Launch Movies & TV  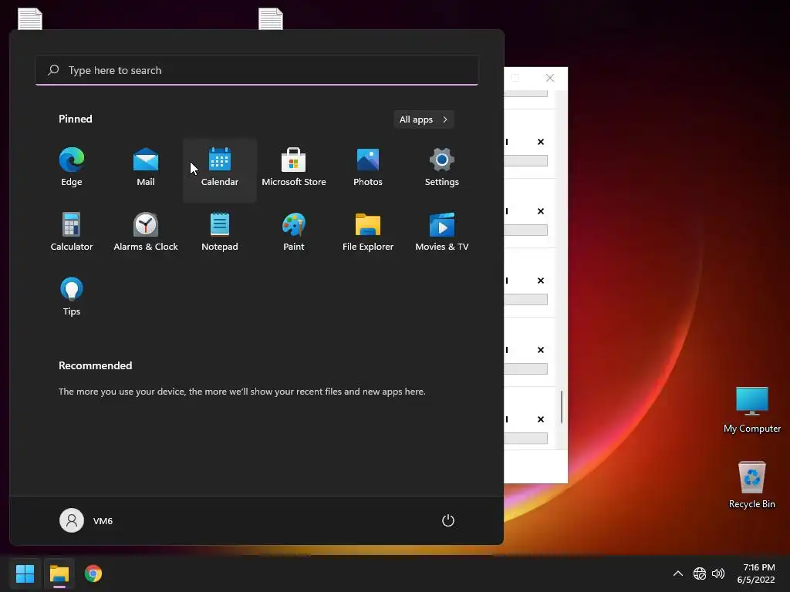pyautogui.click(x=442, y=233)
